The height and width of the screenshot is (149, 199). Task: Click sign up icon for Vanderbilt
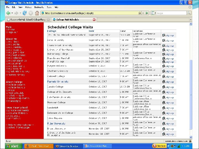coord(164,108)
